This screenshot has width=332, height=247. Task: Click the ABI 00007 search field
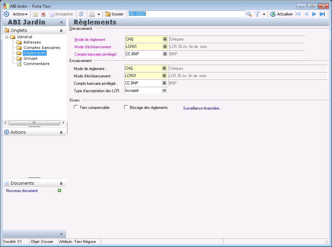tap(186, 14)
